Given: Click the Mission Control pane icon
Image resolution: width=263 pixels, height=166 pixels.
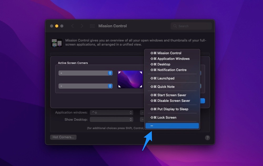Looking at the screenshot, I should pos(57,43).
